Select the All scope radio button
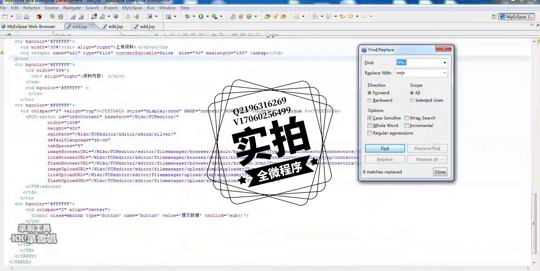 pyautogui.click(x=412, y=93)
